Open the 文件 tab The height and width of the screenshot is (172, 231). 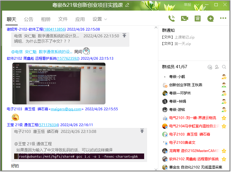pyautogui.click(x=63, y=19)
